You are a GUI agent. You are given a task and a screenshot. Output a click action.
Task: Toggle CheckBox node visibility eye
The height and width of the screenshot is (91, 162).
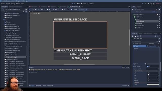coord(159,24)
